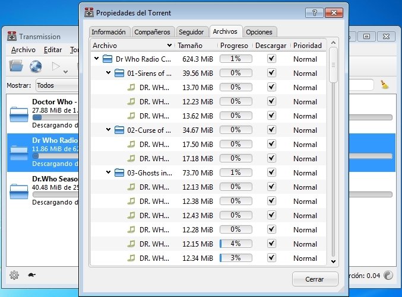Viewport: 402px width, 297px height.
Task: Click folder icon of 03-Ghosts in... row
Action: (119, 173)
